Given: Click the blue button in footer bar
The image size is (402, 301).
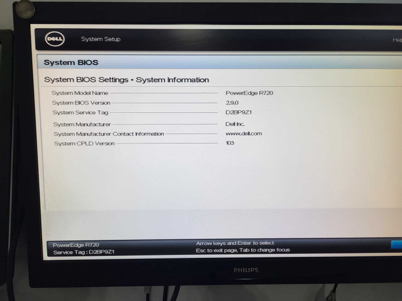Looking at the screenshot, I should coord(396,245).
